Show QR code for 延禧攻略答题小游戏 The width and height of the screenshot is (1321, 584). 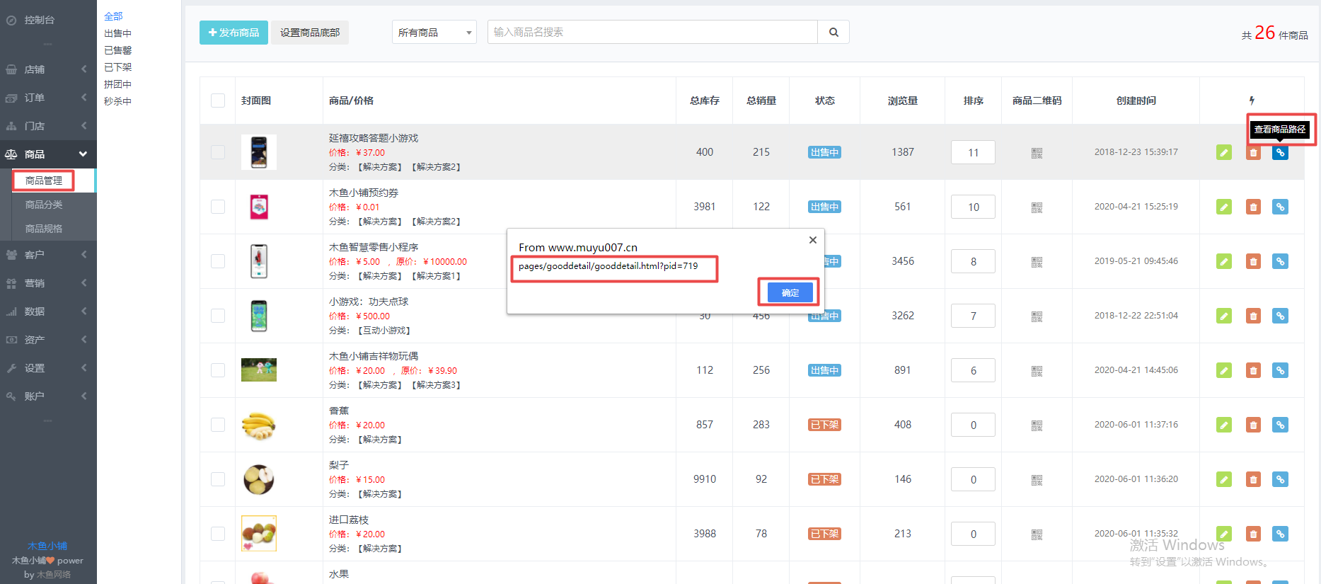(x=1037, y=153)
